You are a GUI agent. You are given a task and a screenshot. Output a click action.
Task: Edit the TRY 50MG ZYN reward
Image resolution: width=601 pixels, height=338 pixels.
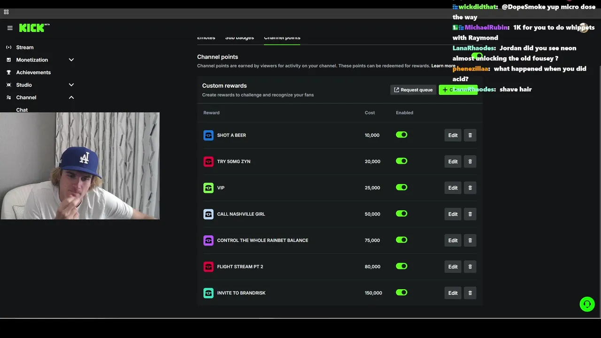pyautogui.click(x=453, y=161)
